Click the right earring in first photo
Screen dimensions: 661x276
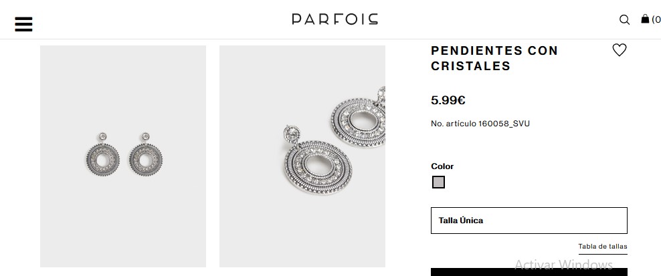145,157
